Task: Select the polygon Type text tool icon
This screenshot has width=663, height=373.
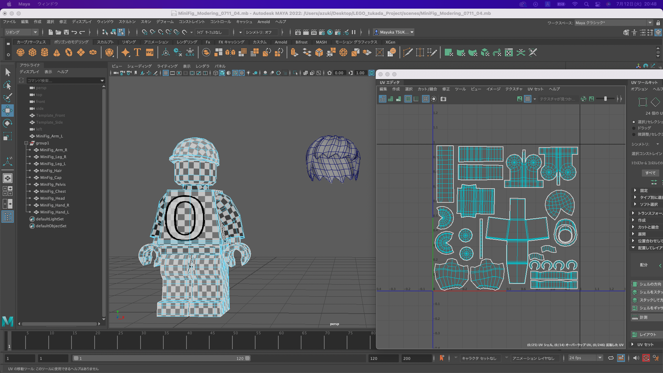Action: pyautogui.click(x=137, y=52)
